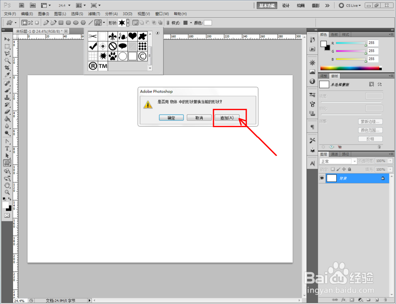The width and height of the screenshot is (396, 304).
Task: Select the Move tool
Action: click(x=7, y=39)
